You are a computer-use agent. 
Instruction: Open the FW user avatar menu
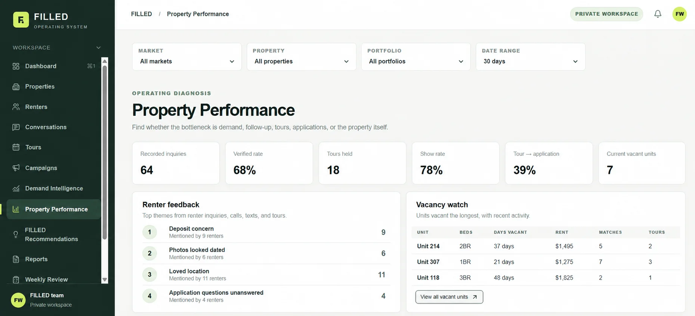(x=679, y=14)
